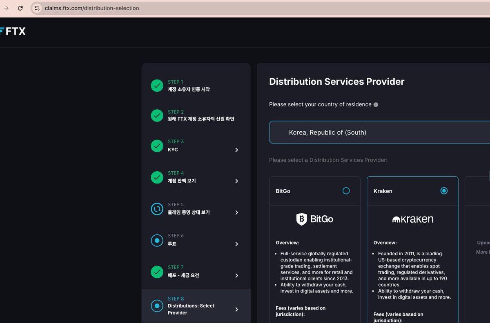This screenshot has width=490, height=323.
Task: Select the BitGo radio button
Action: click(x=346, y=190)
